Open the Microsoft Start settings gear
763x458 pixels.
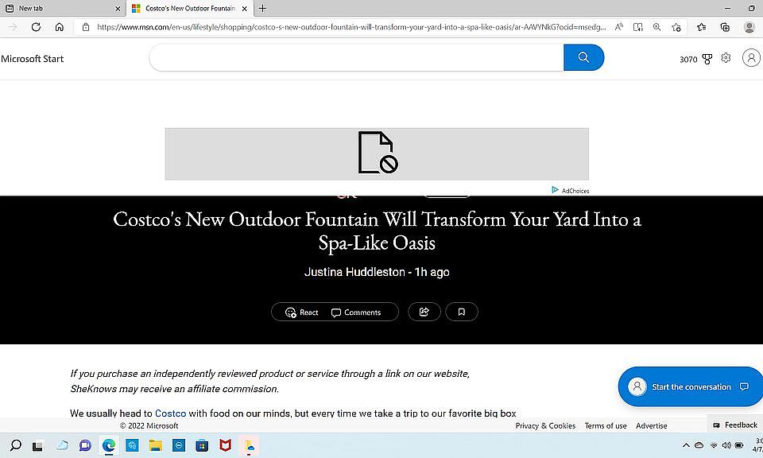(726, 58)
